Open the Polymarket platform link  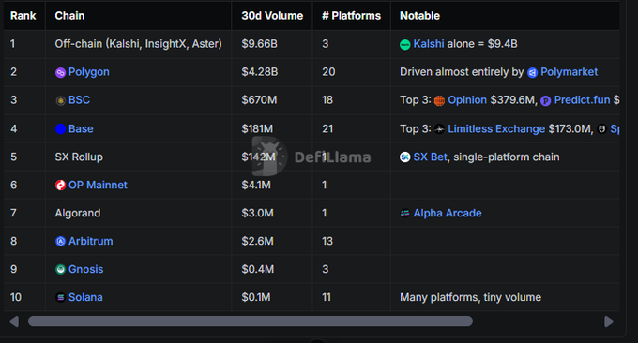(x=569, y=72)
